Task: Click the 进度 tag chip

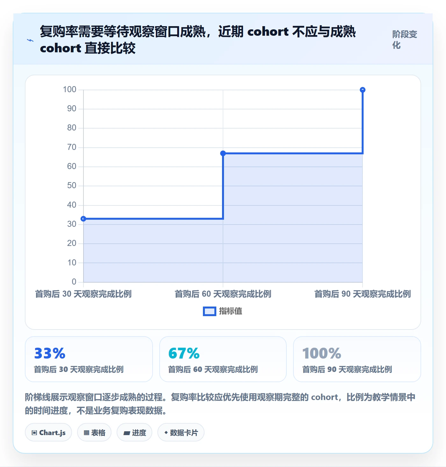Action: click(134, 433)
